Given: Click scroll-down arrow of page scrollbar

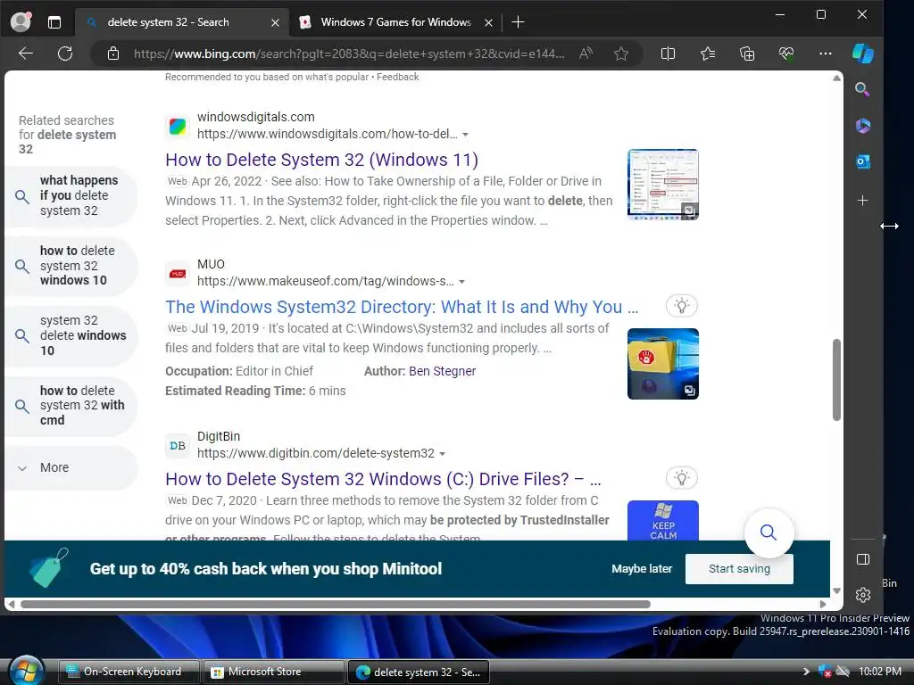Looking at the screenshot, I should 836,590.
